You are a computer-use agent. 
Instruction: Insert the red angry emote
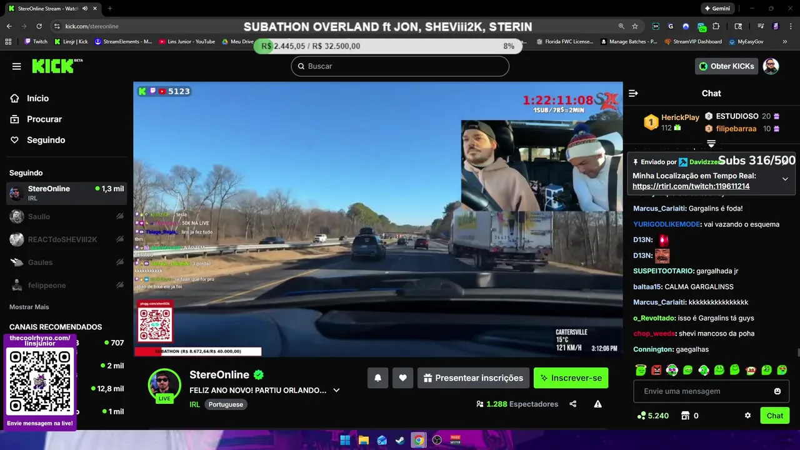[656, 370]
